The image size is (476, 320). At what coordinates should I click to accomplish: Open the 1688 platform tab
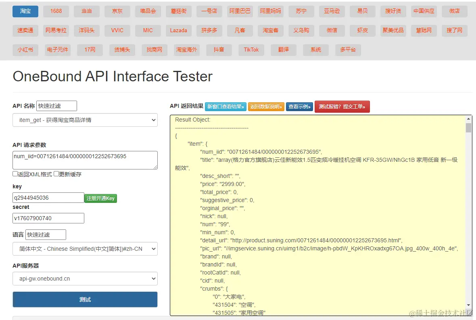[56, 11]
